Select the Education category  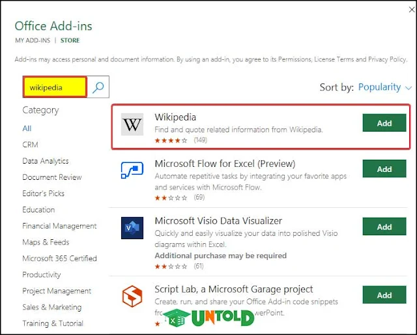coord(38,210)
